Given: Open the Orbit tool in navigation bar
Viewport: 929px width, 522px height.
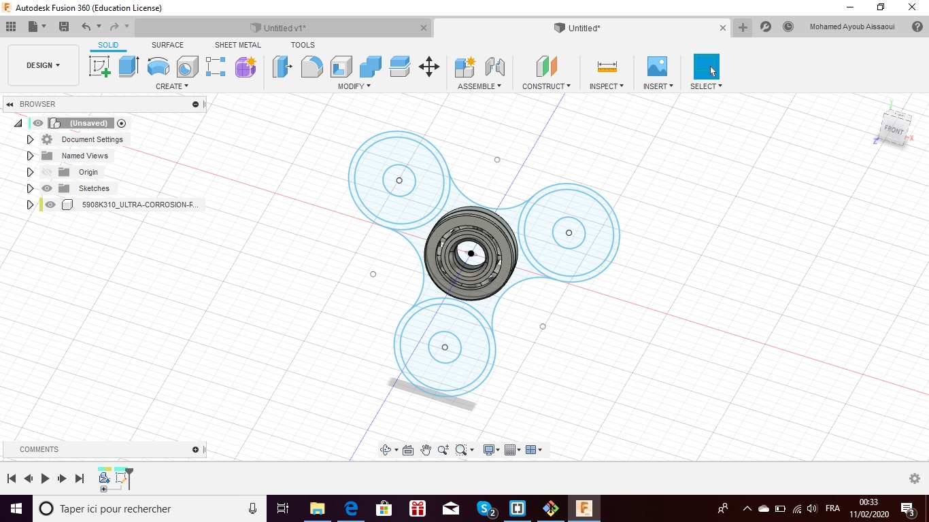Looking at the screenshot, I should [386, 450].
